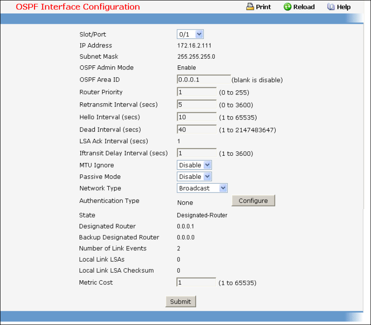The width and height of the screenshot is (371, 325).
Task: Click the Print printer icon
Action: [x=250, y=7]
